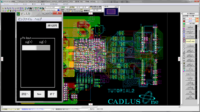The width and height of the screenshot is (200, 112).
Task: Toggle the 吸着OFF snap button
Action: (86, 10)
